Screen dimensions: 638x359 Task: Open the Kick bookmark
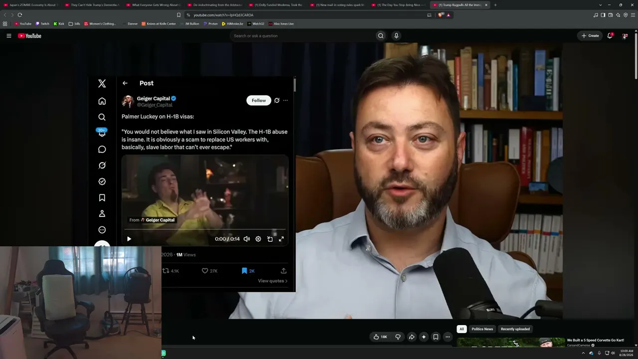coord(59,23)
